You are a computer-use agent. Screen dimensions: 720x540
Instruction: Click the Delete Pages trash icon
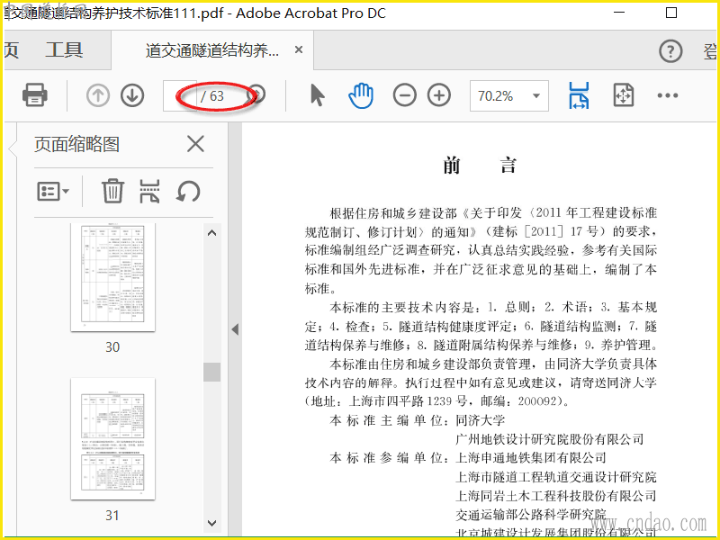[112, 191]
